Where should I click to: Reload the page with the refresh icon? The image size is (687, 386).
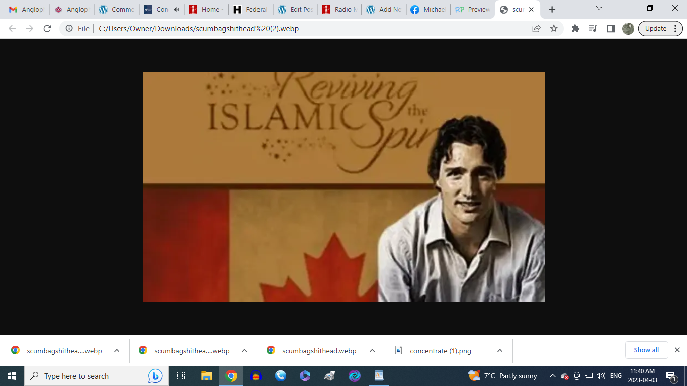[47, 29]
